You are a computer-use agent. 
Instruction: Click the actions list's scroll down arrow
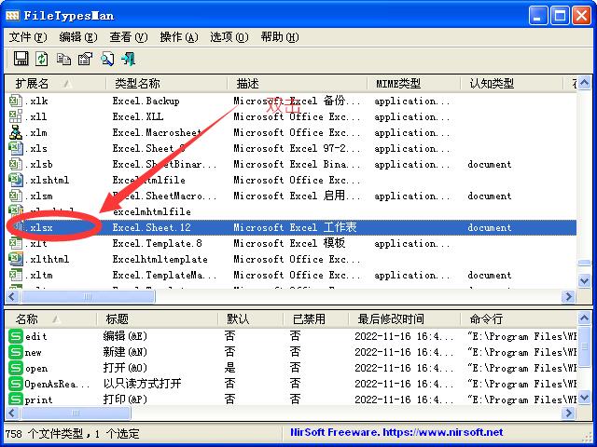(x=585, y=398)
